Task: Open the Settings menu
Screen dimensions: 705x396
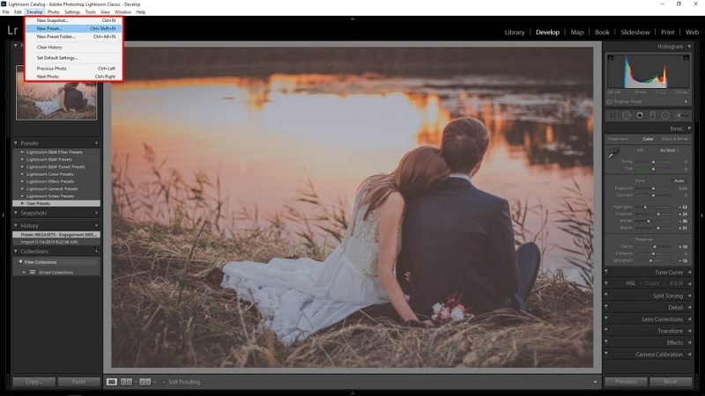Action: tap(72, 12)
